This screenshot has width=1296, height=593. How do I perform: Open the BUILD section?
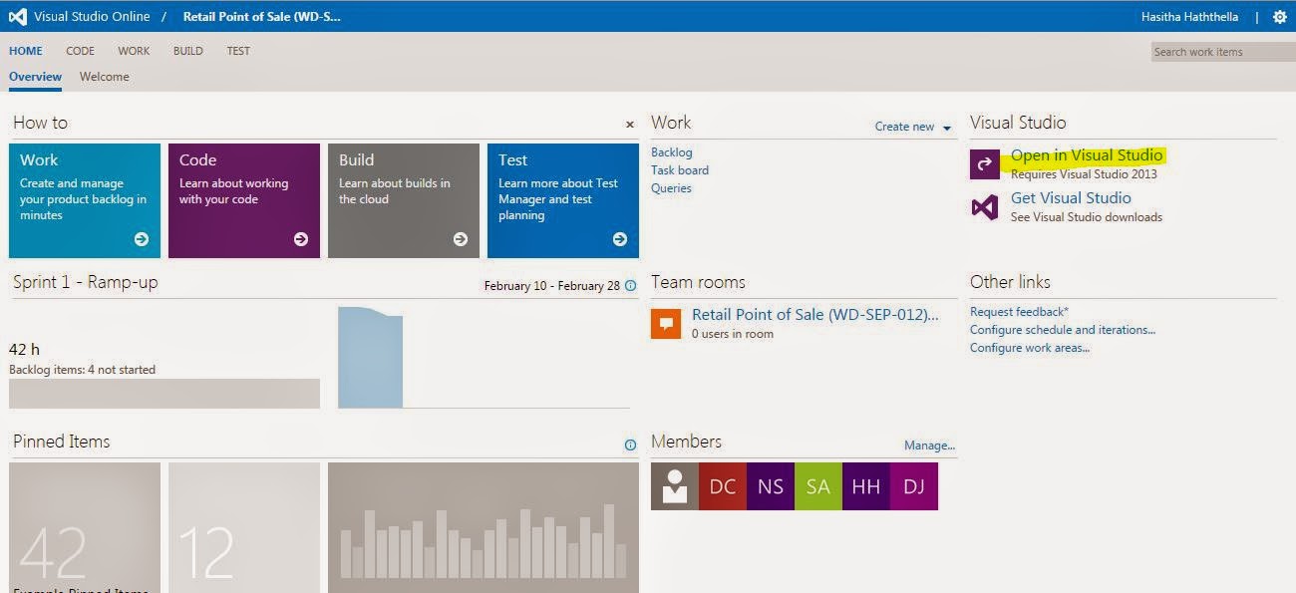[x=187, y=51]
